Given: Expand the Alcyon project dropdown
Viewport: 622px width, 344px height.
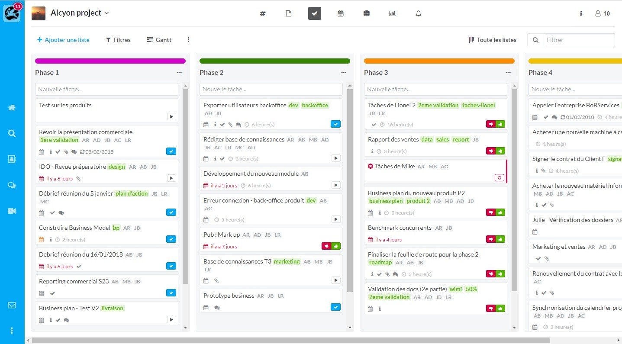Looking at the screenshot, I should pyautogui.click(x=107, y=13).
